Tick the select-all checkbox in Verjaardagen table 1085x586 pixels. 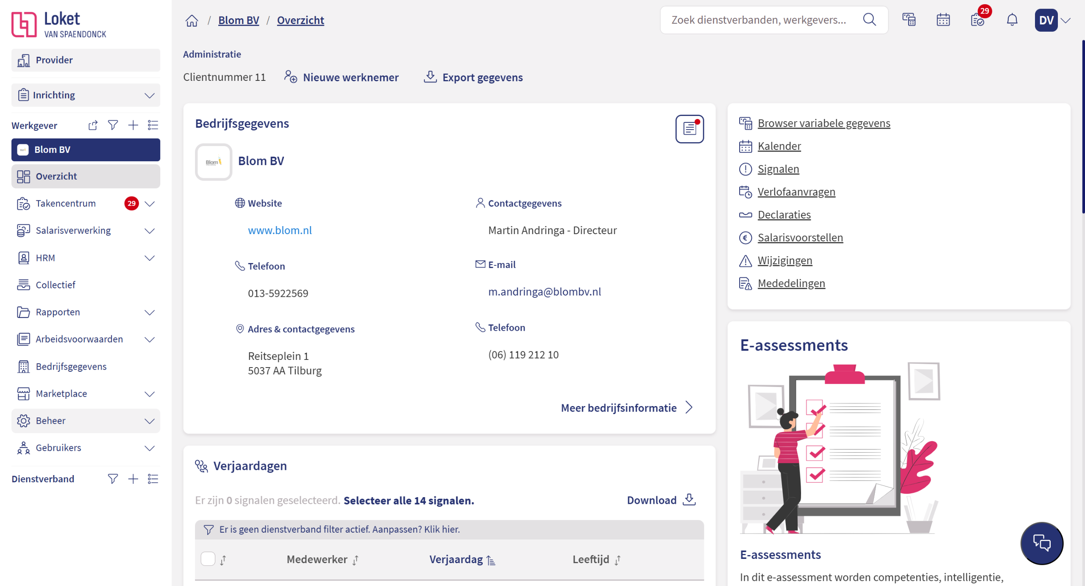(x=208, y=559)
